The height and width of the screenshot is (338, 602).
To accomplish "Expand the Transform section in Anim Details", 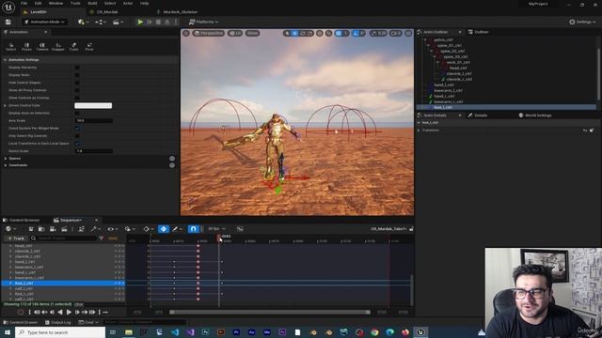I will [419, 131].
